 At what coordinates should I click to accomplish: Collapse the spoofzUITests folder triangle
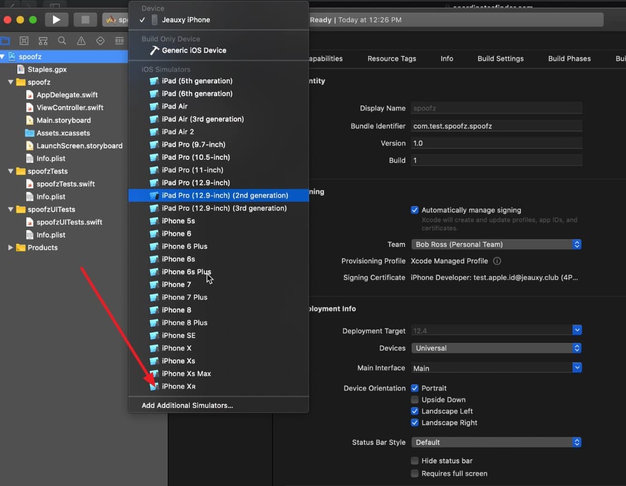pos(11,209)
